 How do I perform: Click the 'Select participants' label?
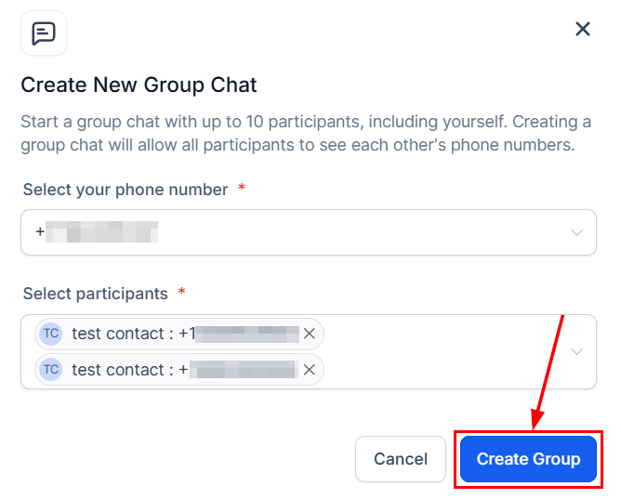(x=96, y=294)
